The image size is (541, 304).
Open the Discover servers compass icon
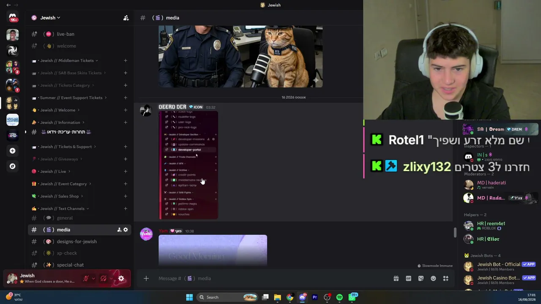point(13,166)
